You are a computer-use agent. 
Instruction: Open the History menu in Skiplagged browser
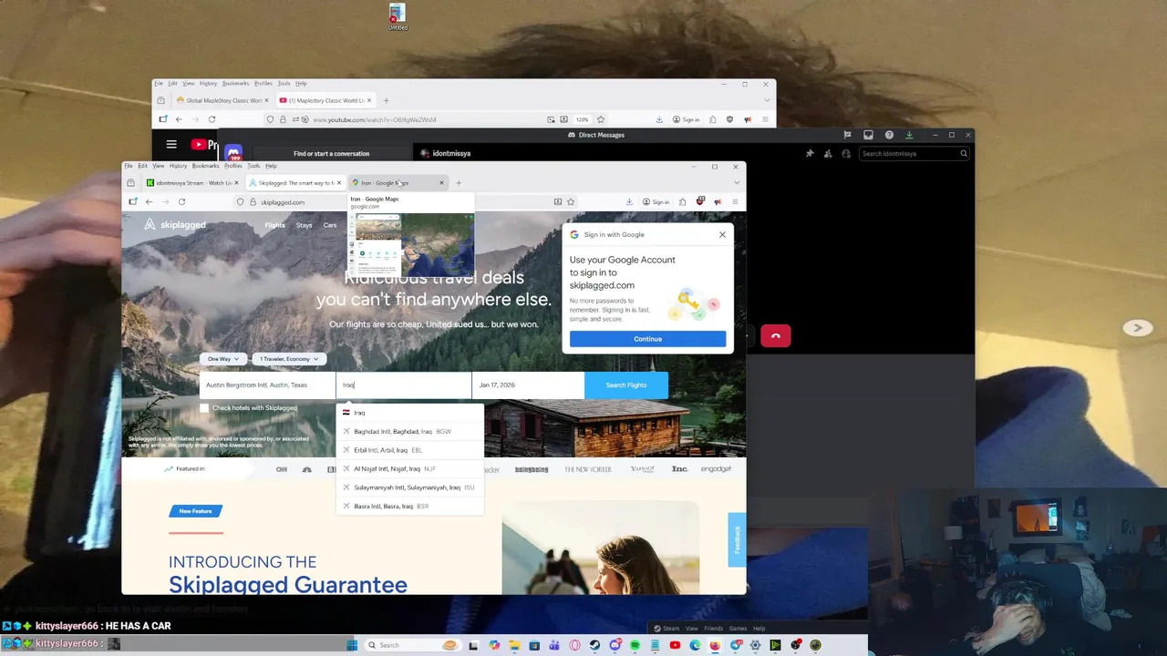[x=178, y=166]
